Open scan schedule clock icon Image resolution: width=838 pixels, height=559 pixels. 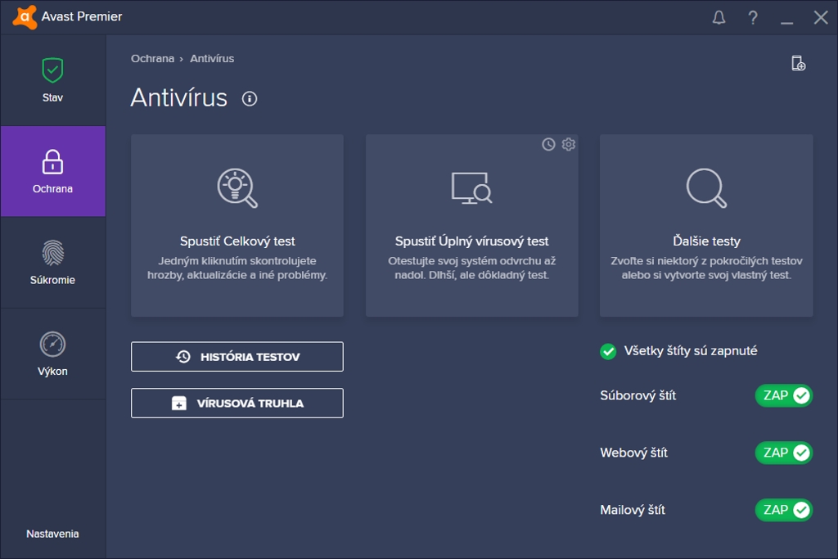[x=548, y=144]
